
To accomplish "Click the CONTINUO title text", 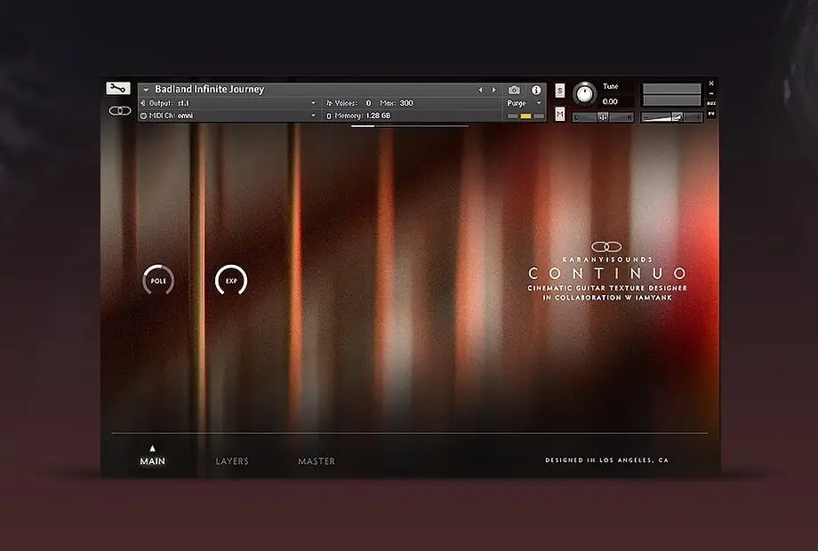I will [607, 273].
